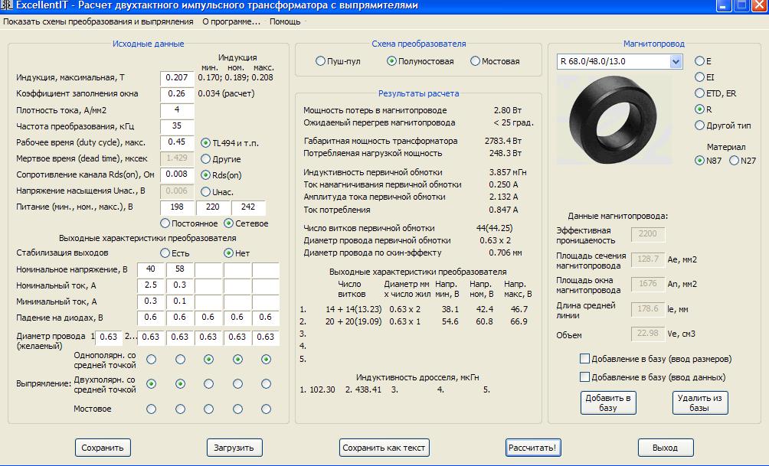Select the Пуш-пул converter scheme
This screenshot has width=769, height=466.
320,61
